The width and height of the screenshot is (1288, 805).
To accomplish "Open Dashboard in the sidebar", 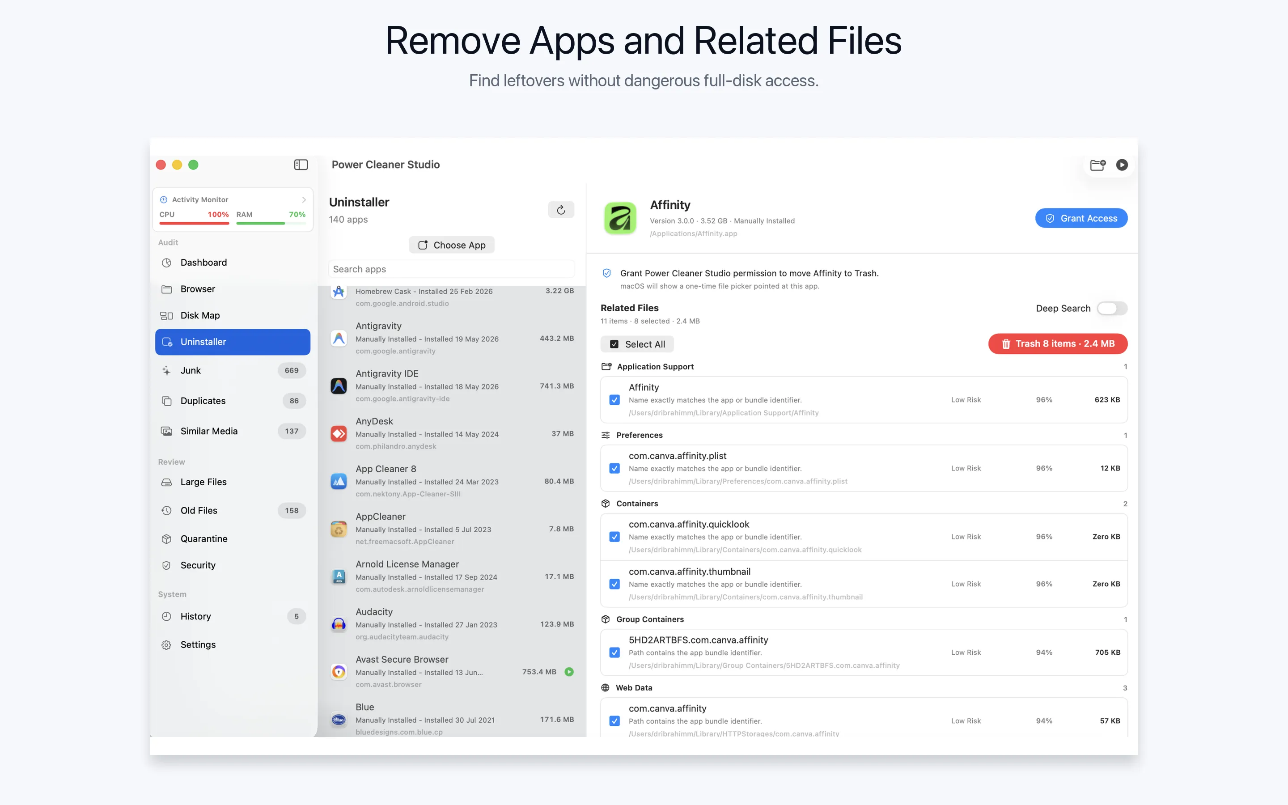I will click(x=233, y=263).
